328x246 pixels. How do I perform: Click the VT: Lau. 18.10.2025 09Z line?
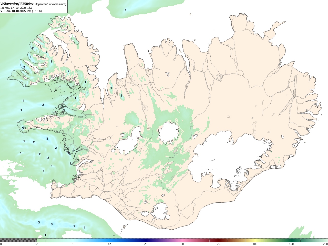(16, 11)
